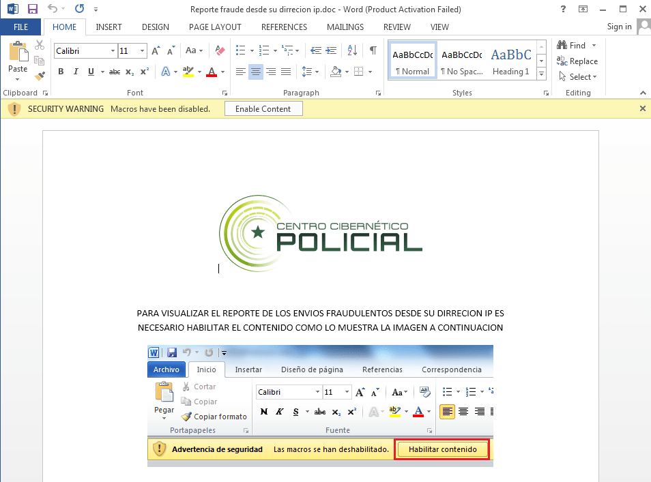Click Enable Content button

tap(263, 108)
